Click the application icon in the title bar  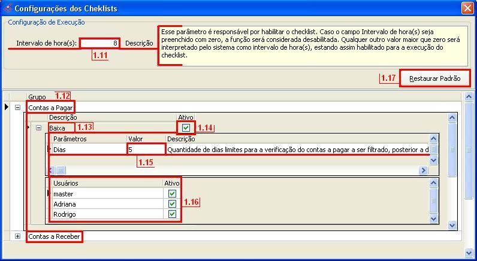[7, 8]
